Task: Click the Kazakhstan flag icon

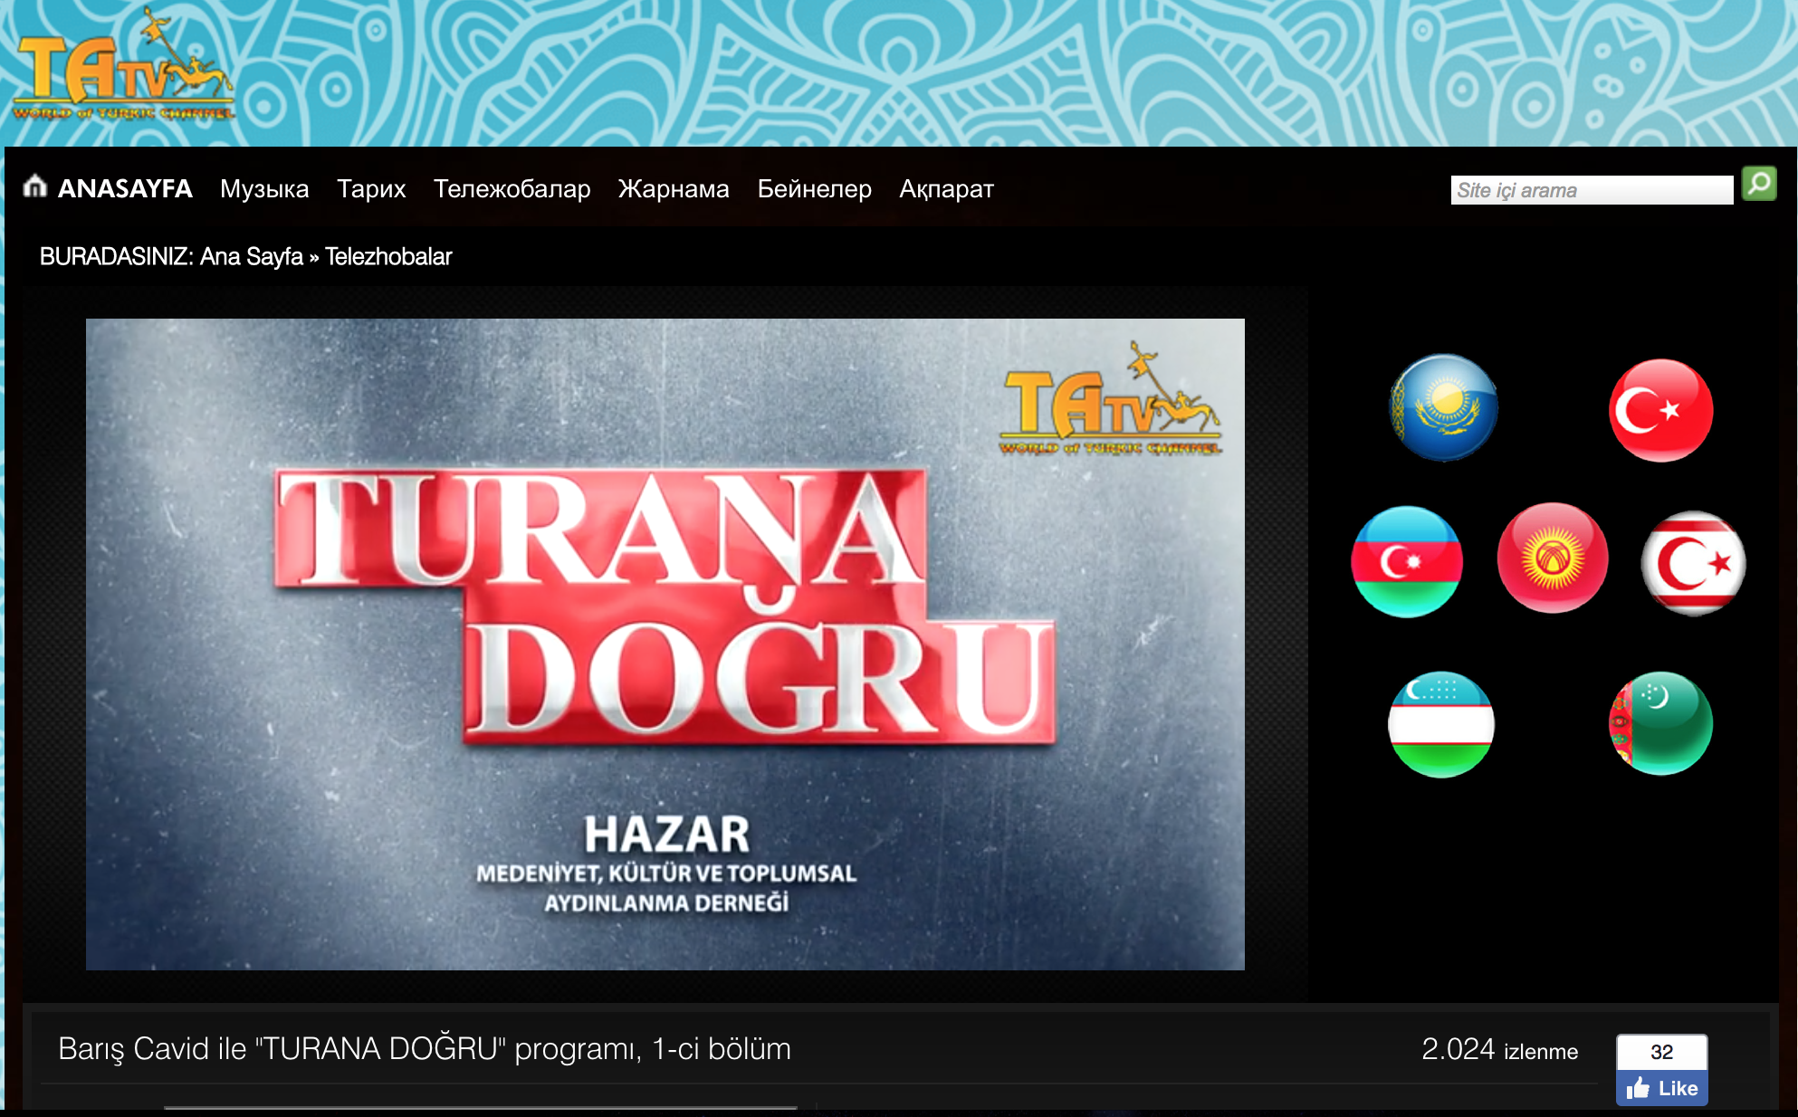Action: coord(1443,408)
